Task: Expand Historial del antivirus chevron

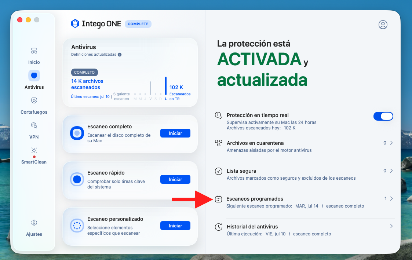Action: 391,226
